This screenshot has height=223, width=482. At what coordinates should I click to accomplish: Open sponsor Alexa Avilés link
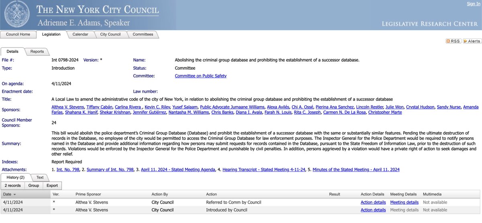point(279,107)
